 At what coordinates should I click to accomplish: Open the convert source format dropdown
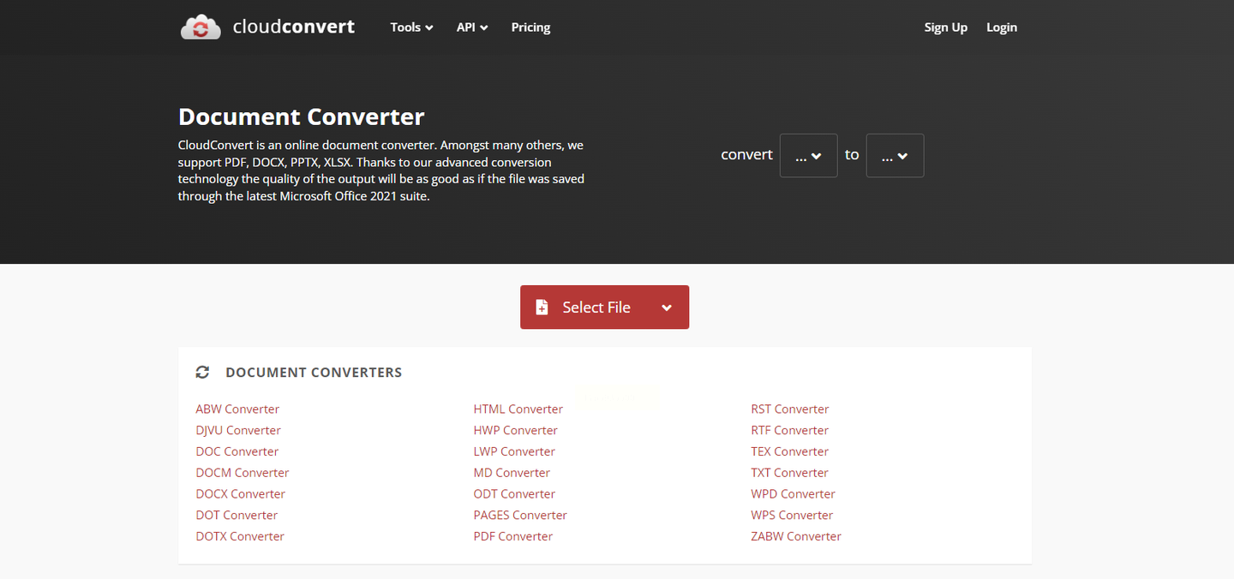(x=808, y=156)
